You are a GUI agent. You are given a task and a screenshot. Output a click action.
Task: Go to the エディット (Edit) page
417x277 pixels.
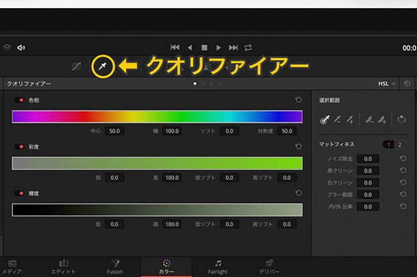point(63,266)
